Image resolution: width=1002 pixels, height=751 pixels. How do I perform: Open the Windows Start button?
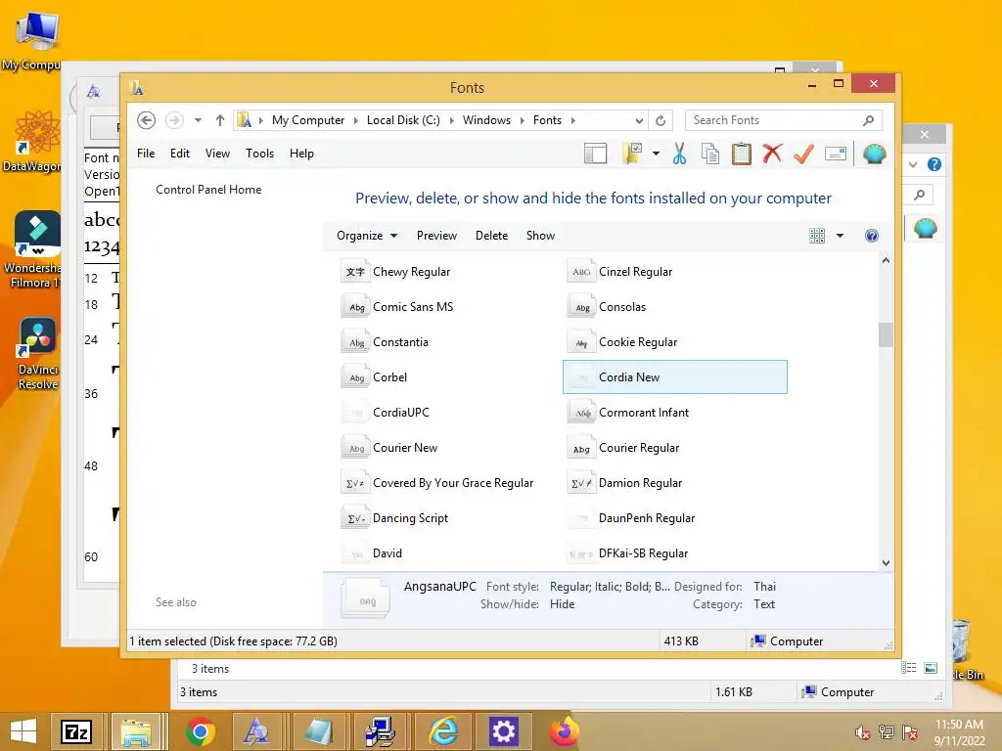(23, 731)
